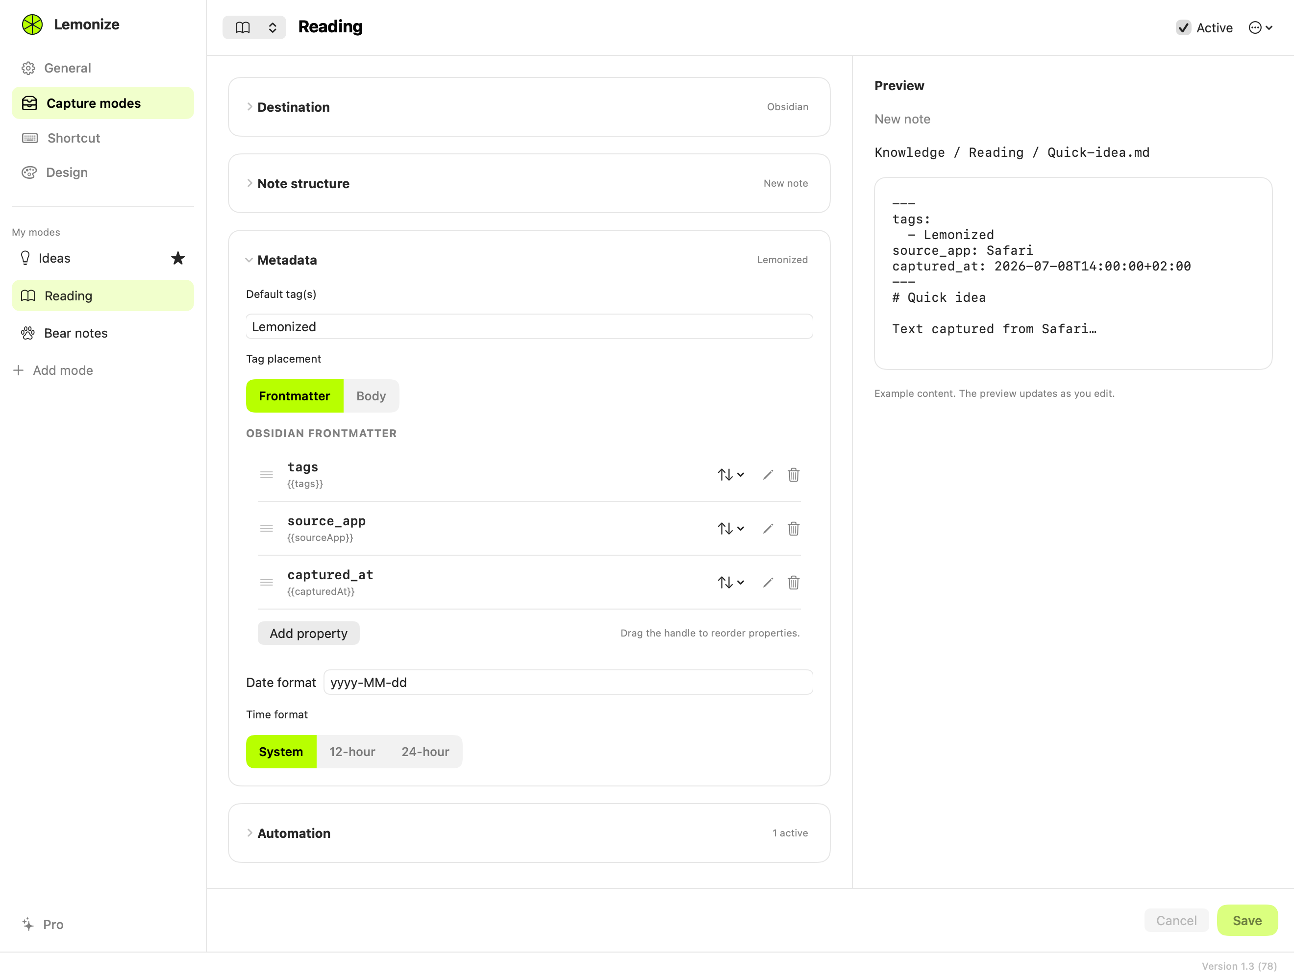Open Design settings
The height and width of the screenshot is (980, 1294).
[102, 172]
